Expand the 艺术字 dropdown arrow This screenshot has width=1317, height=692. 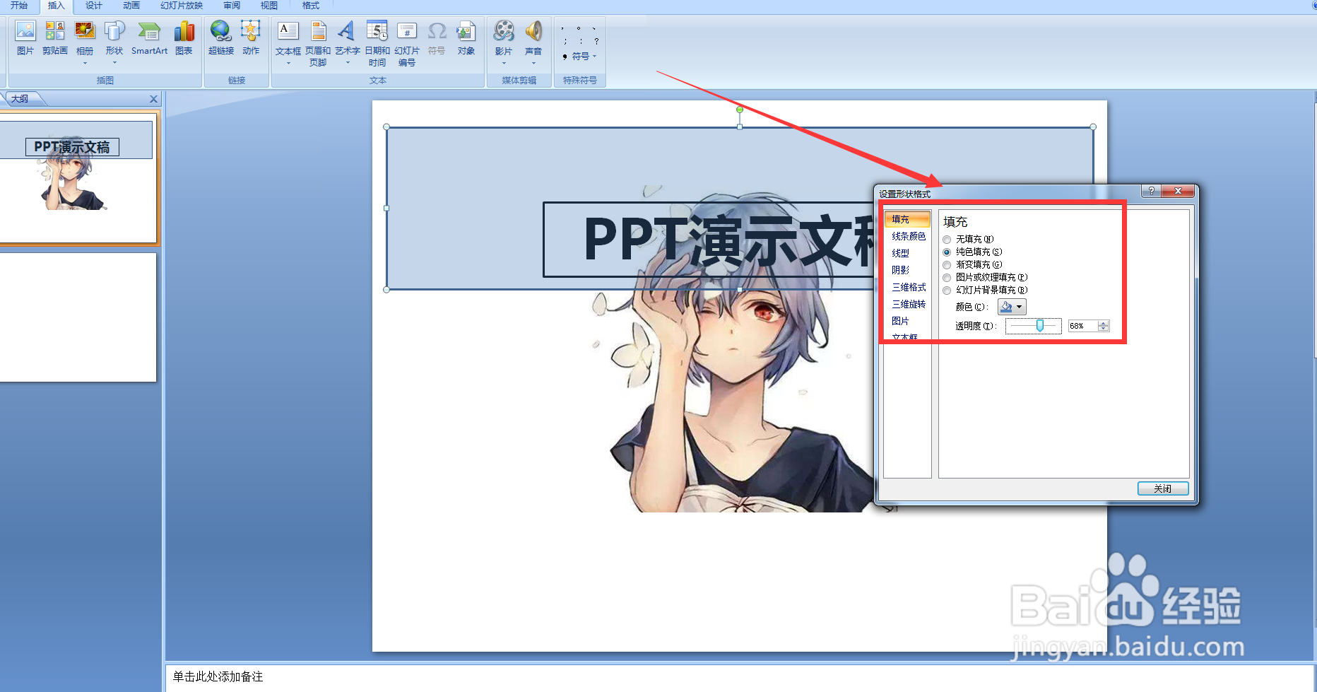point(348,63)
